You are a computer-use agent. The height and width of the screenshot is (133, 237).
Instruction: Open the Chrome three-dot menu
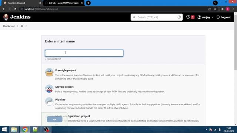(233, 9)
